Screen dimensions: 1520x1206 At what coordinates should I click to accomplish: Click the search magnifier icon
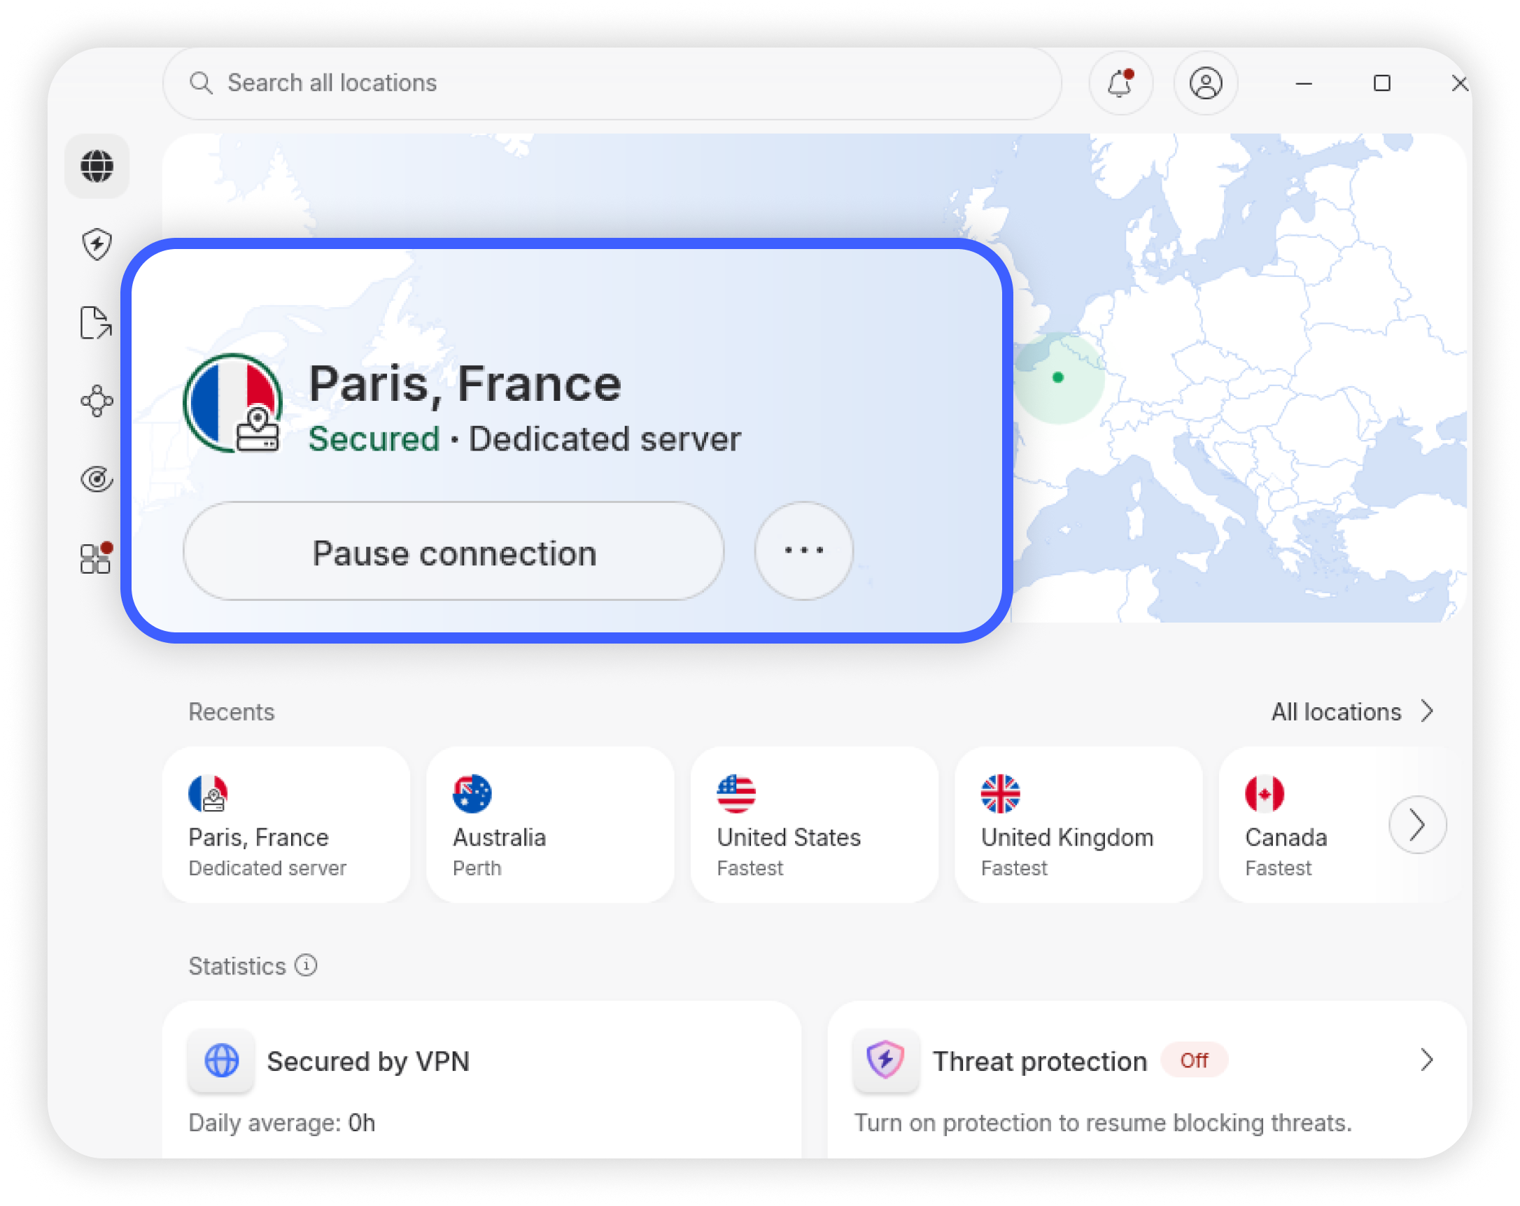point(201,83)
